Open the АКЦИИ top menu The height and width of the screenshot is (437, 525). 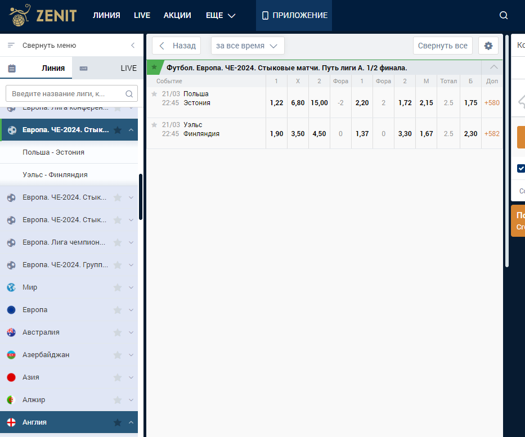177,15
